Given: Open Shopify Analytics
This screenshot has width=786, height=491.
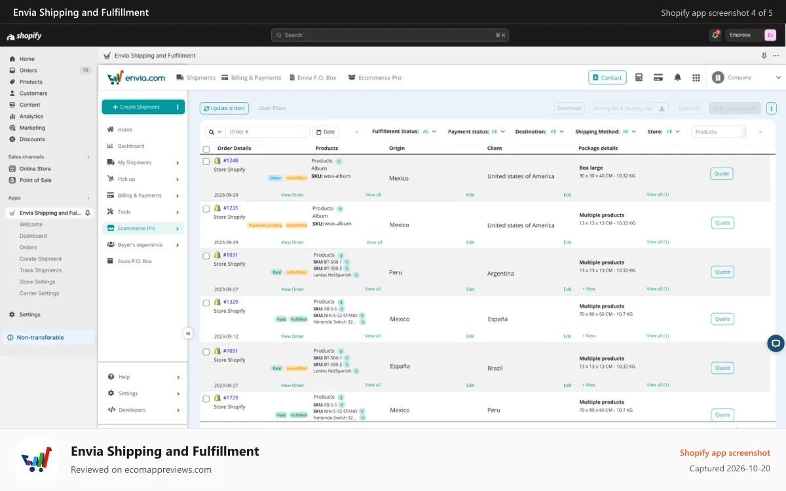Looking at the screenshot, I should [x=31, y=117].
